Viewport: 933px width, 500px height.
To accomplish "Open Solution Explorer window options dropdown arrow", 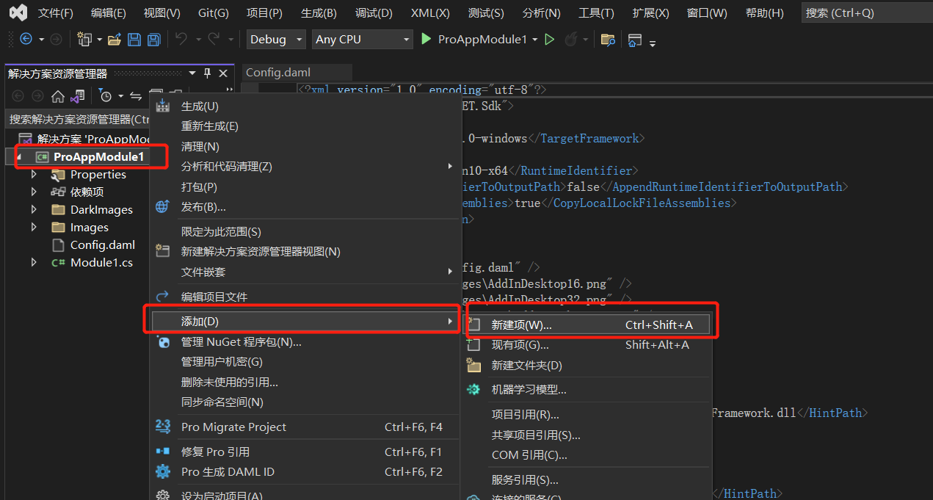I will (x=192, y=73).
